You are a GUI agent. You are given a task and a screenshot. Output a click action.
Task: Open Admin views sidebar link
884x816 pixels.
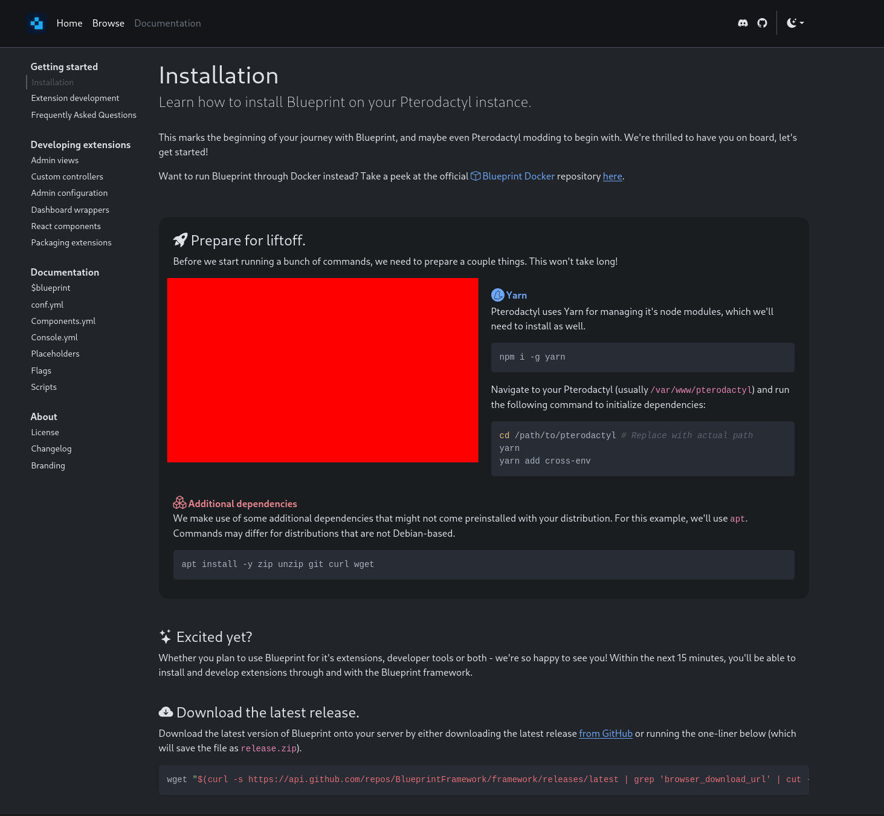coord(55,160)
